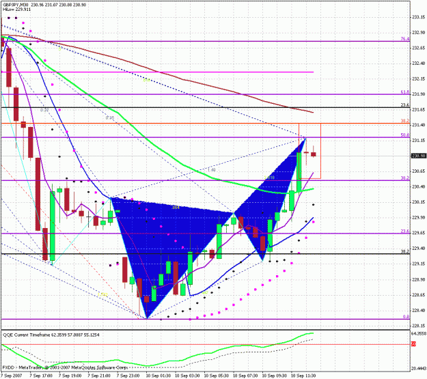
Task: Click the 50.0 Fibonacci level label
Action: pyautogui.click(x=405, y=135)
